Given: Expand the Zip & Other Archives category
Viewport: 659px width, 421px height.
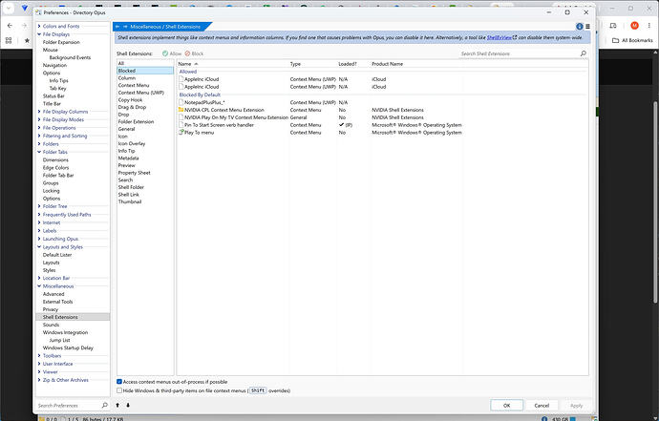Looking at the screenshot, I should [39, 380].
